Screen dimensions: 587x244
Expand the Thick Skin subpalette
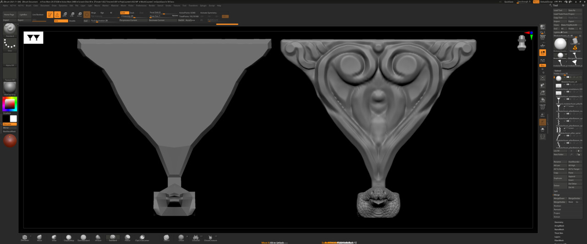click(559, 233)
